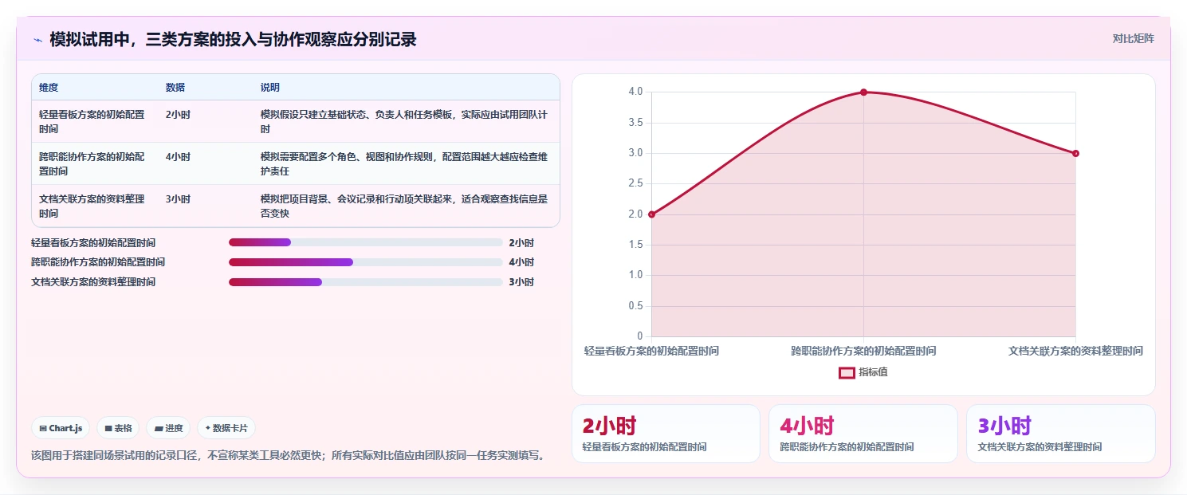Click the header icon beside the title
This screenshot has width=1187, height=495.
[x=37, y=40]
